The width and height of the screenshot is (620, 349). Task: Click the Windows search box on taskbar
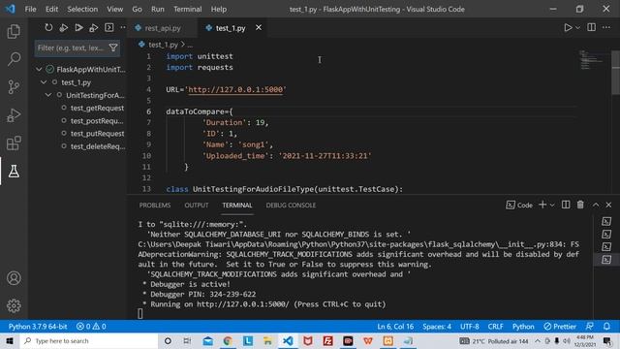pos(89,340)
